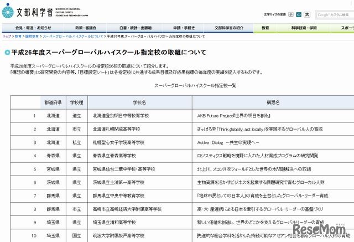Screen dimensions: 354x242
Task: Click the 文部科学省 logo
Action: (x=45, y=11)
